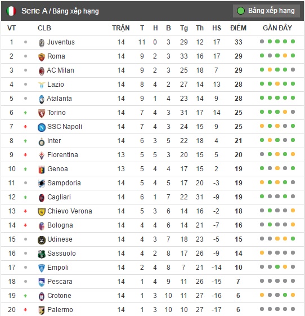This screenshot has width=305, height=316.
Task: Click Torino's green up-arrow rank indicator
Action: point(25,113)
